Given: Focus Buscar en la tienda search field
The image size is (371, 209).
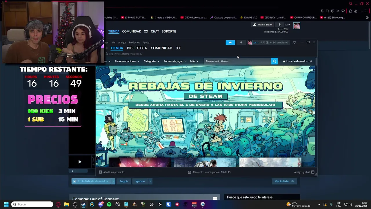Looking at the screenshot, I should [x=237, y=61].
